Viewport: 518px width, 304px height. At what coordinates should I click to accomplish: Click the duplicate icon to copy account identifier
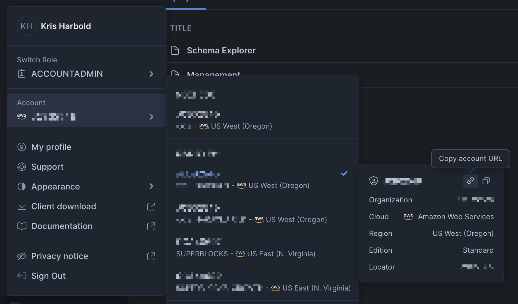coord(486,181)
